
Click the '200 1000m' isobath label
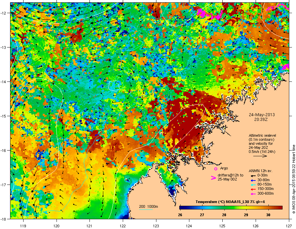coord(148,206)
